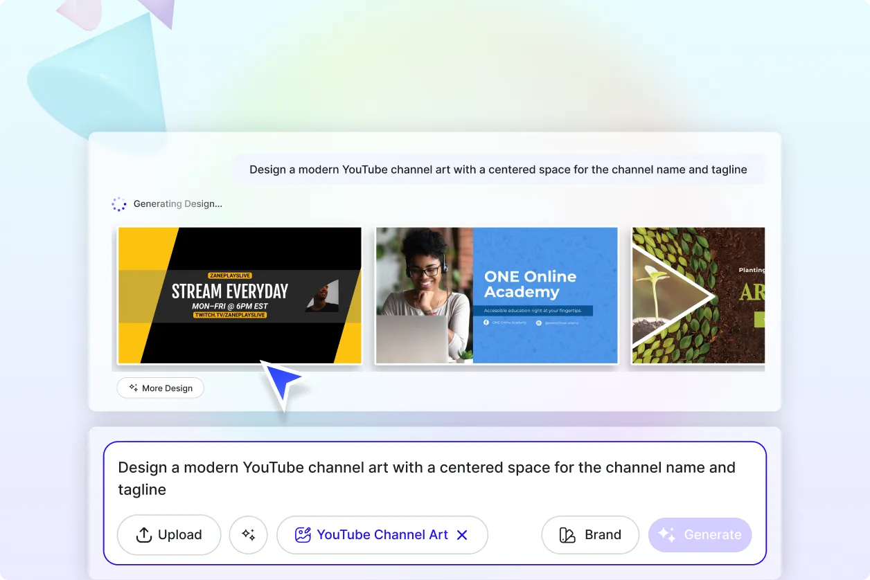Screen dimensions: 870x580
Task: Click More Design for additional options
Action: 160,388
